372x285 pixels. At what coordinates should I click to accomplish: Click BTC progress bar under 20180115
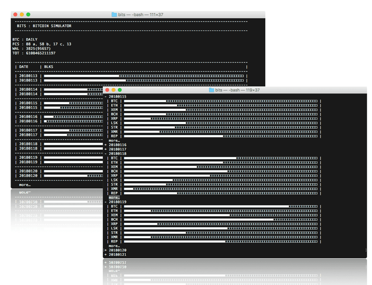coord(221,101)
